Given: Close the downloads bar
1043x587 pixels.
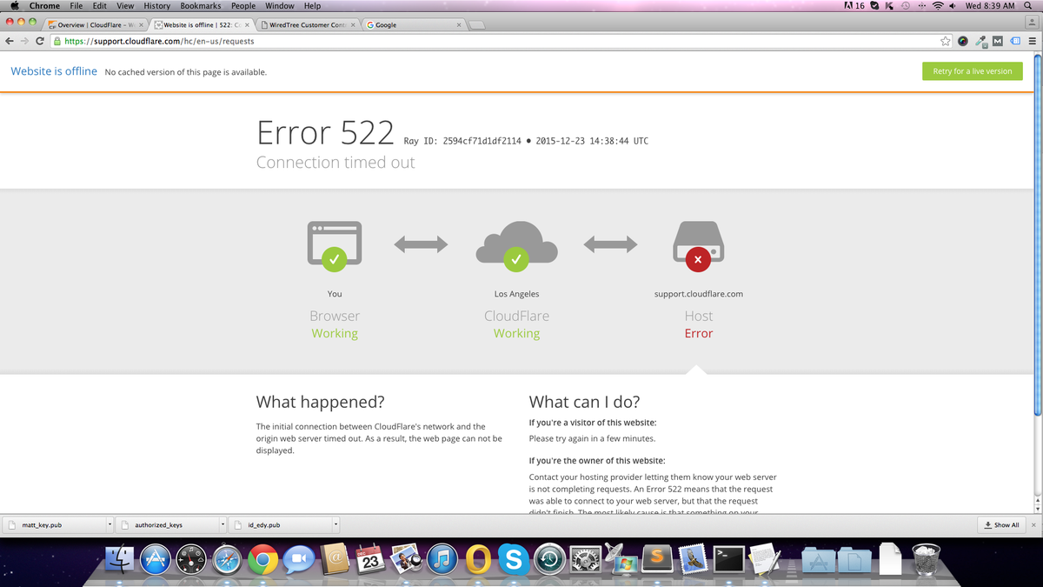Looking at the screenshot, I should coord(1033,524).
